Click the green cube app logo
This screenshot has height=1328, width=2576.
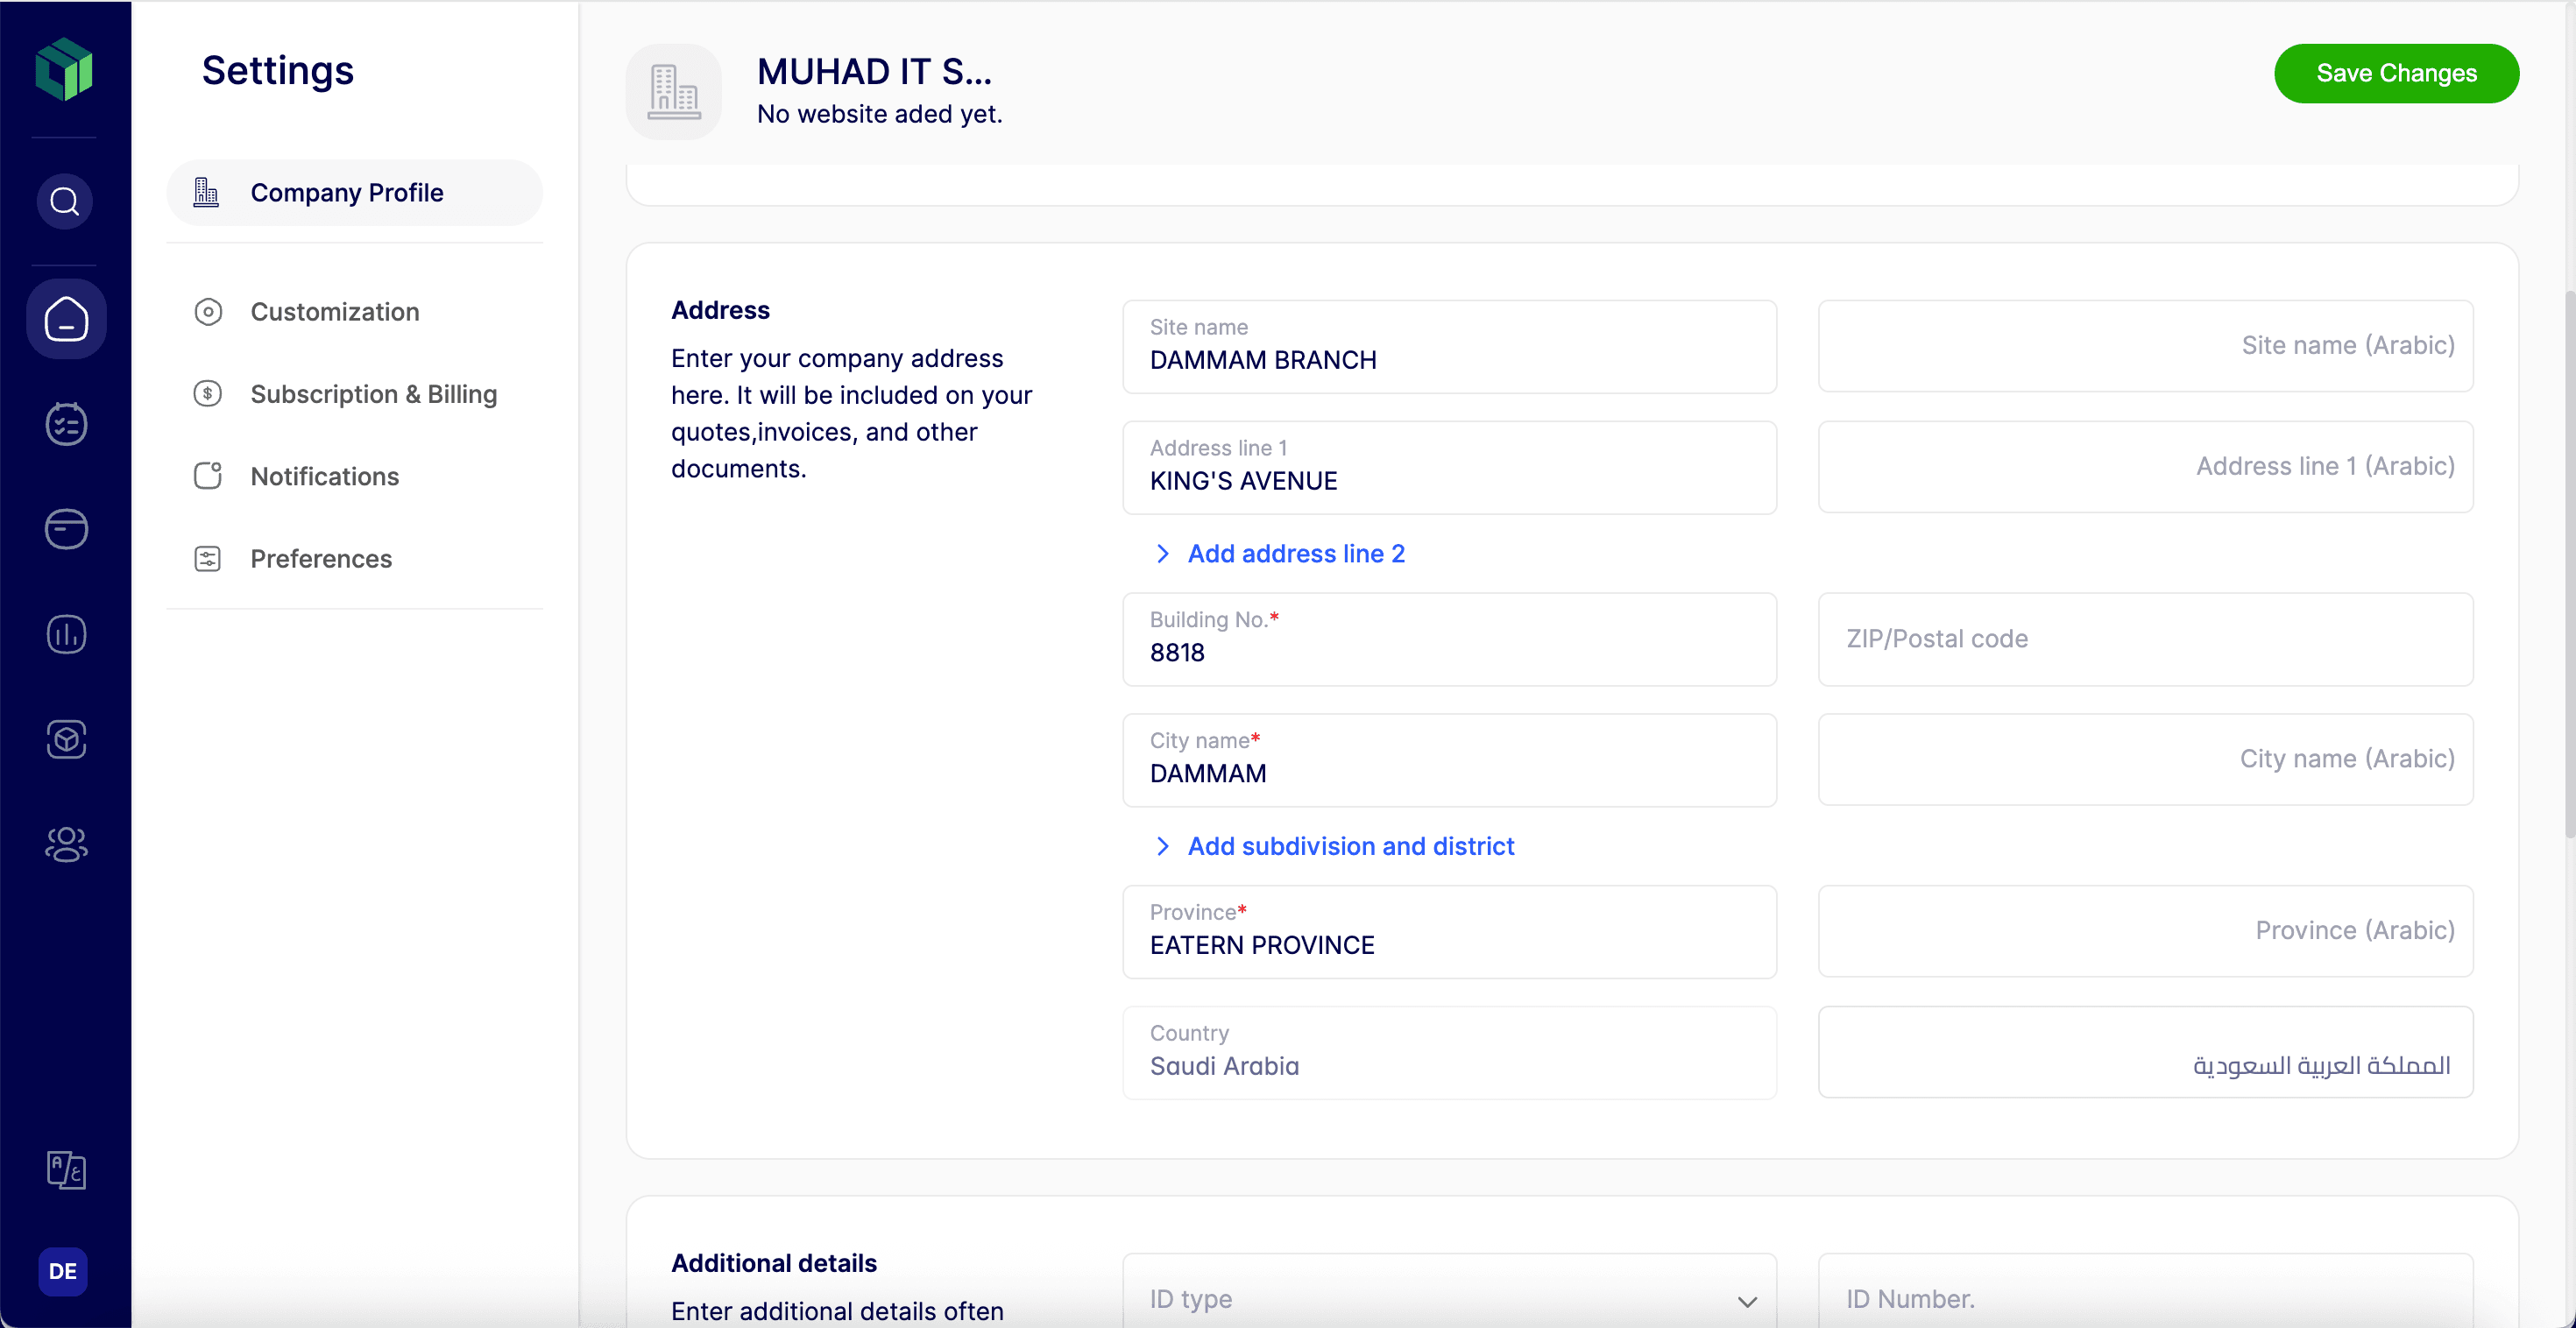pyautogui.click(x=64, y=69)
